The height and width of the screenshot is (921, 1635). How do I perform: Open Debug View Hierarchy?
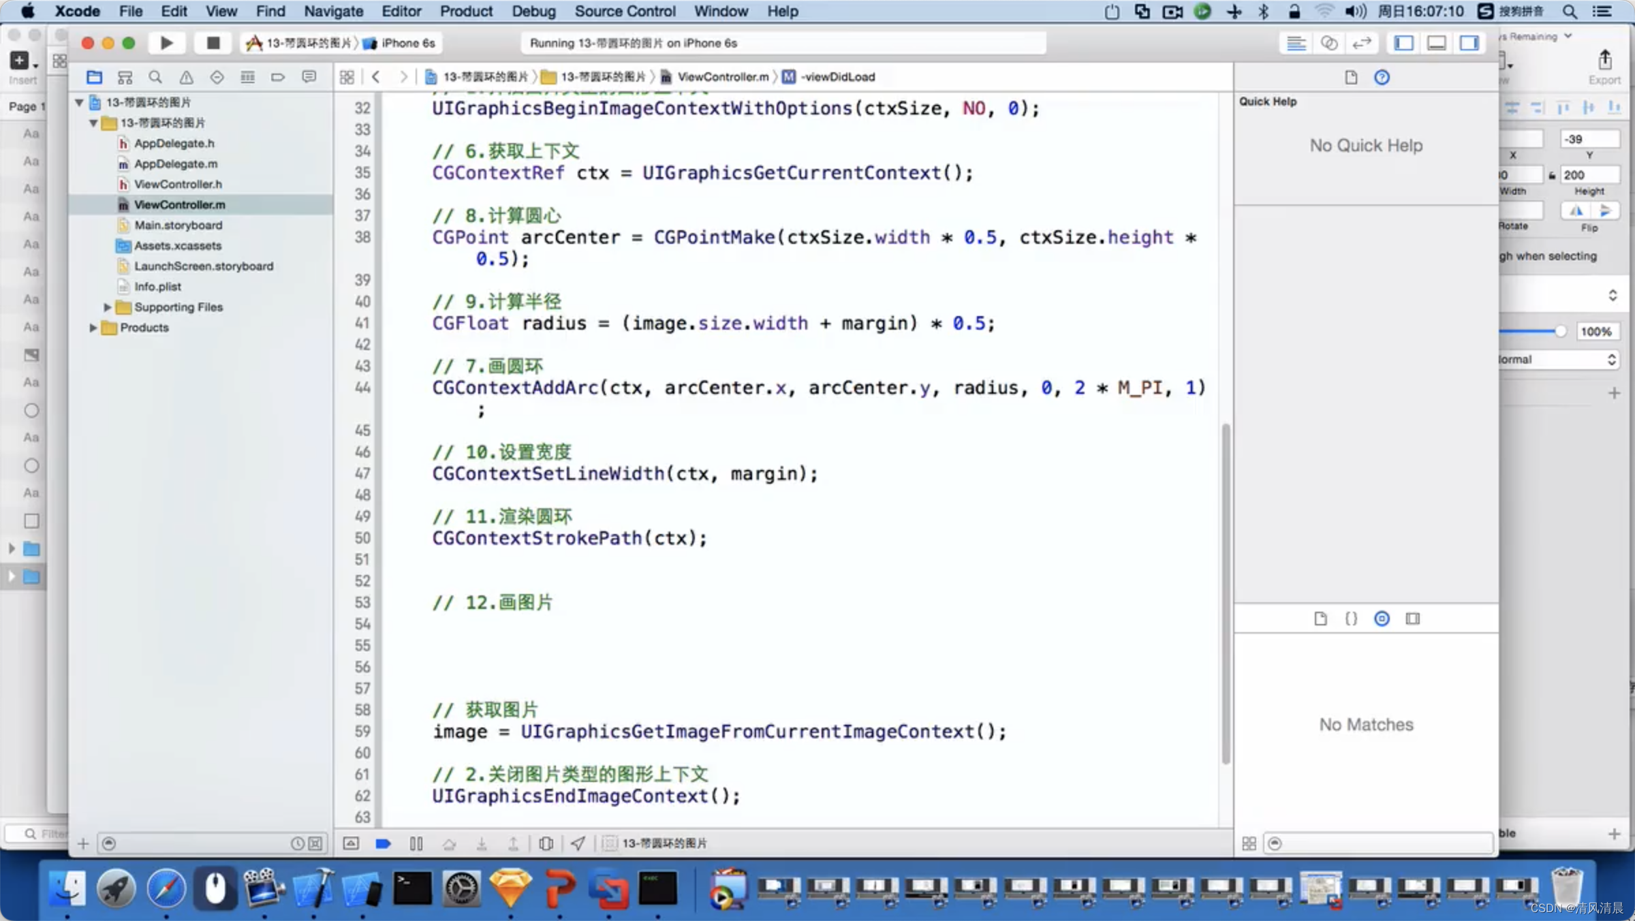coord(546,843)
